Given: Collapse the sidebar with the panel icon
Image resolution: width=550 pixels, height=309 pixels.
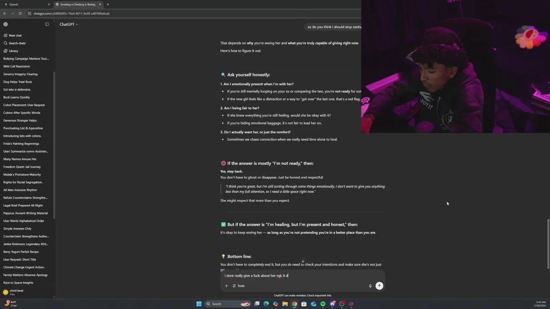Looking at the screenshot, I should tap(47, 24).
